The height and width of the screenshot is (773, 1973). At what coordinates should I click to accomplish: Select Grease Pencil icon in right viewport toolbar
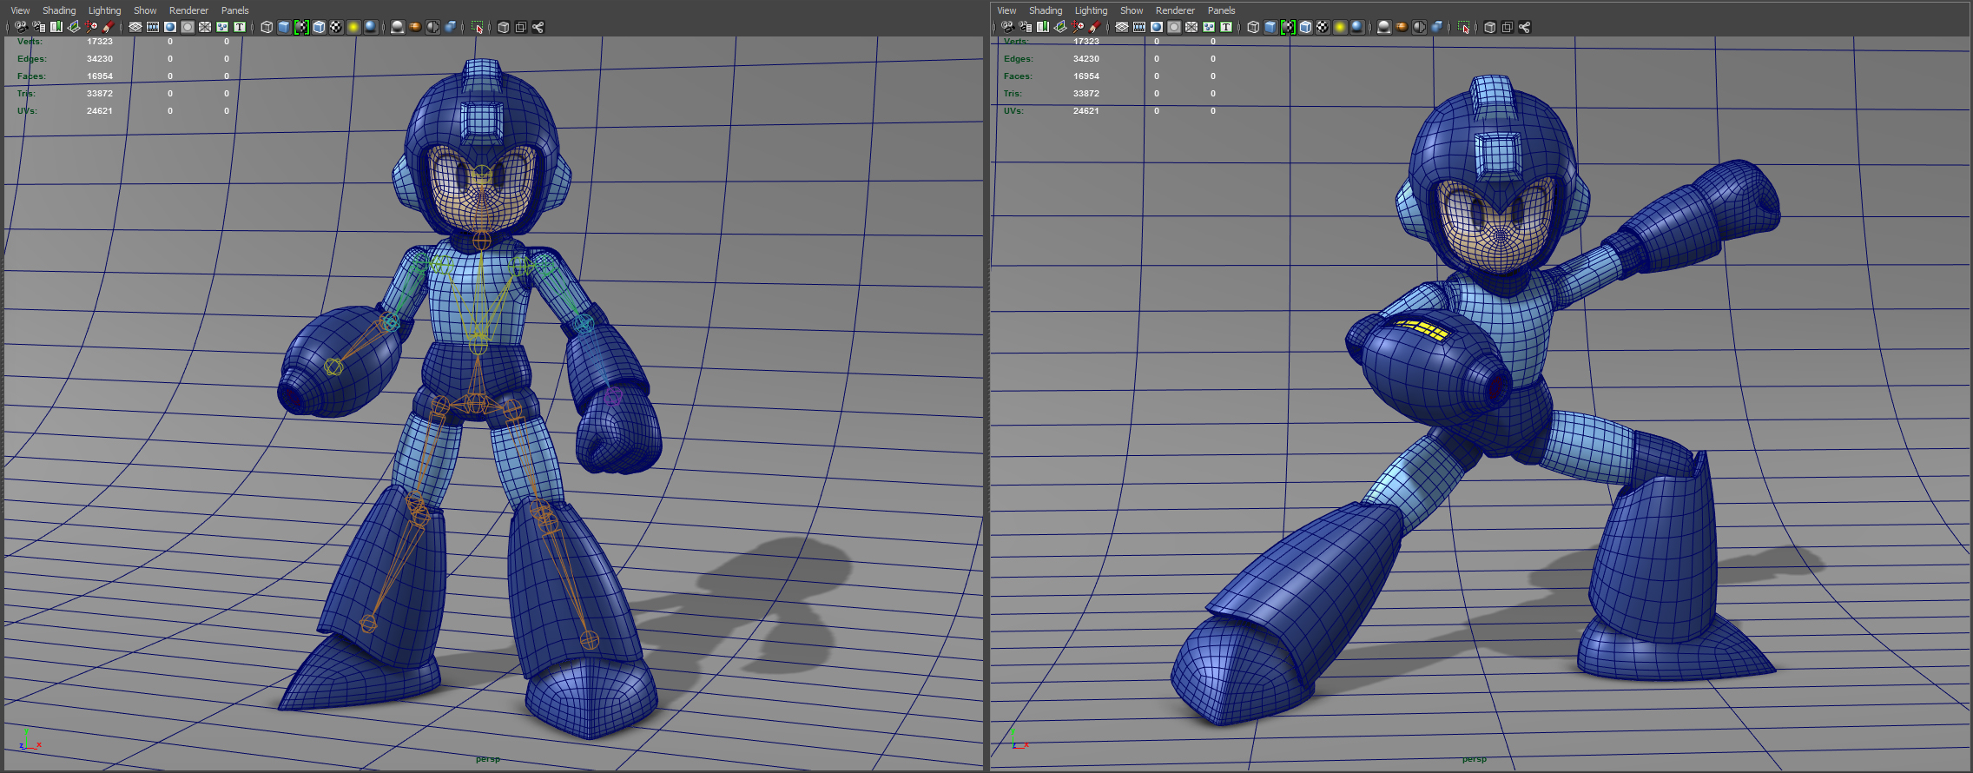point(1095,27)
